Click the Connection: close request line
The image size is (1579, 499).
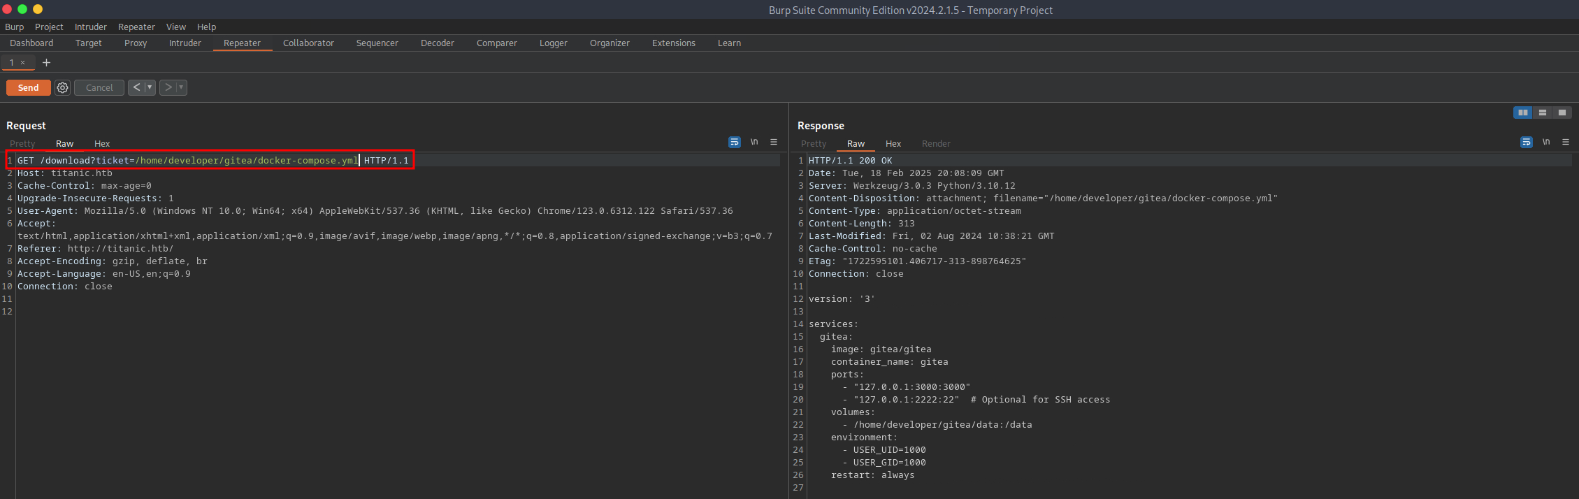tap(65, 286)
